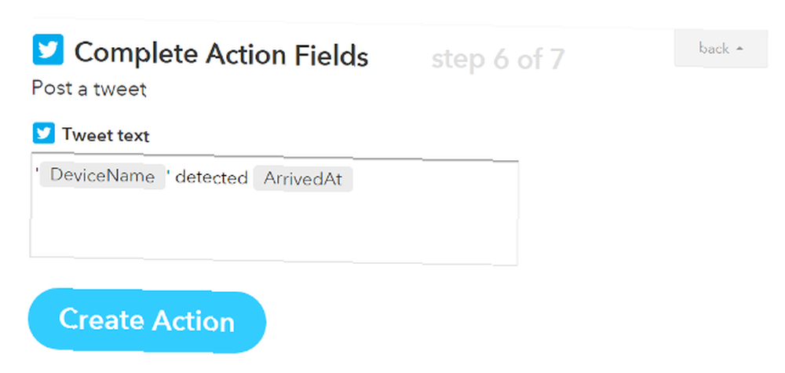Select the ArrivedAt ingredient tag
This screenshot has height=373, width=785.
coord(303,179)
